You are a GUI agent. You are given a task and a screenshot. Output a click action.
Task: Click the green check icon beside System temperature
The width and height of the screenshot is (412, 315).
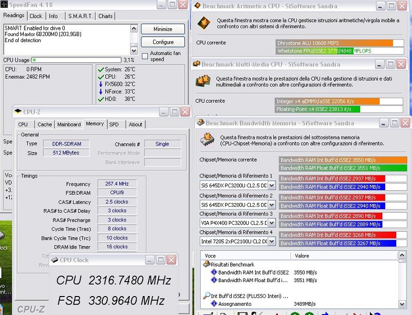coord(101,70)
